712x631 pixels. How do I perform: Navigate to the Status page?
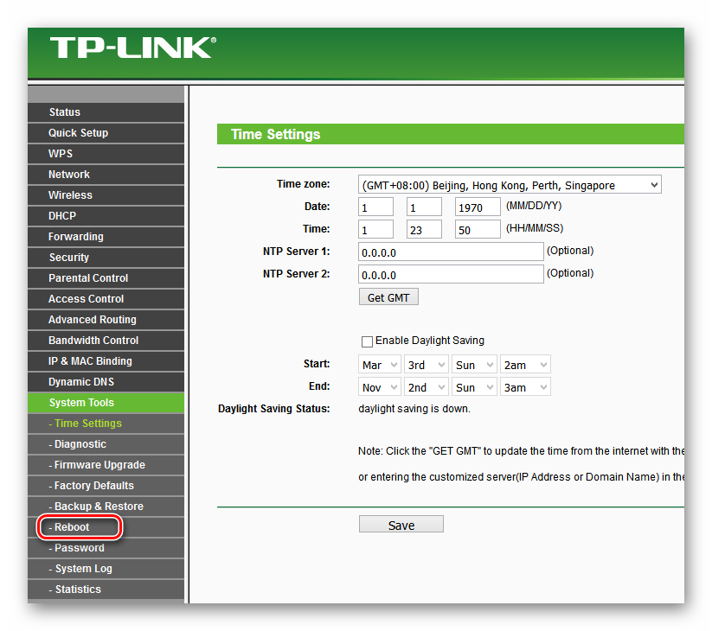pos(65,112)
